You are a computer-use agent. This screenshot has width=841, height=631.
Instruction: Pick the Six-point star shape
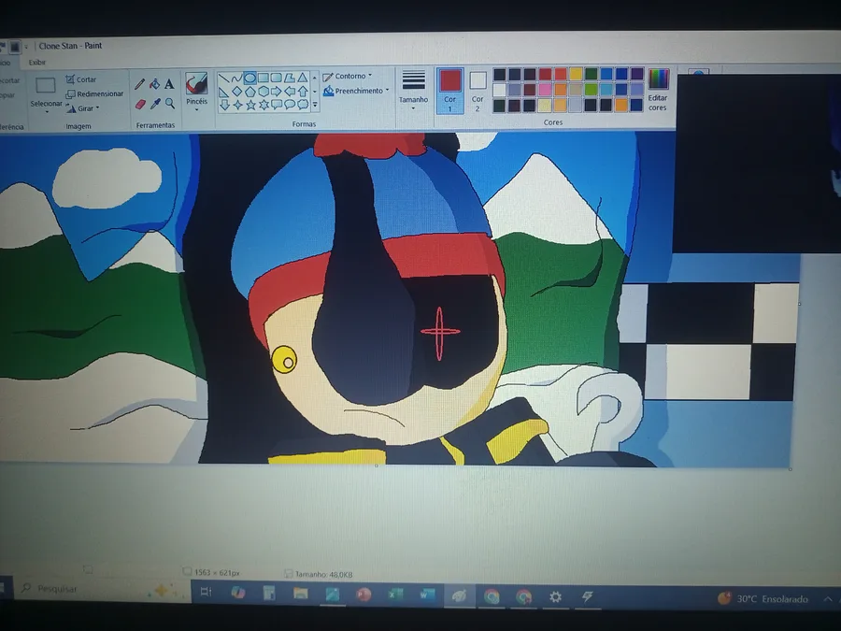click(264, 105)
